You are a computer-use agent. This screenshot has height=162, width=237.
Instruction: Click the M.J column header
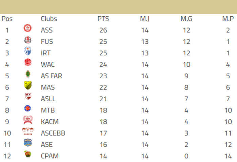coord(145,19)
